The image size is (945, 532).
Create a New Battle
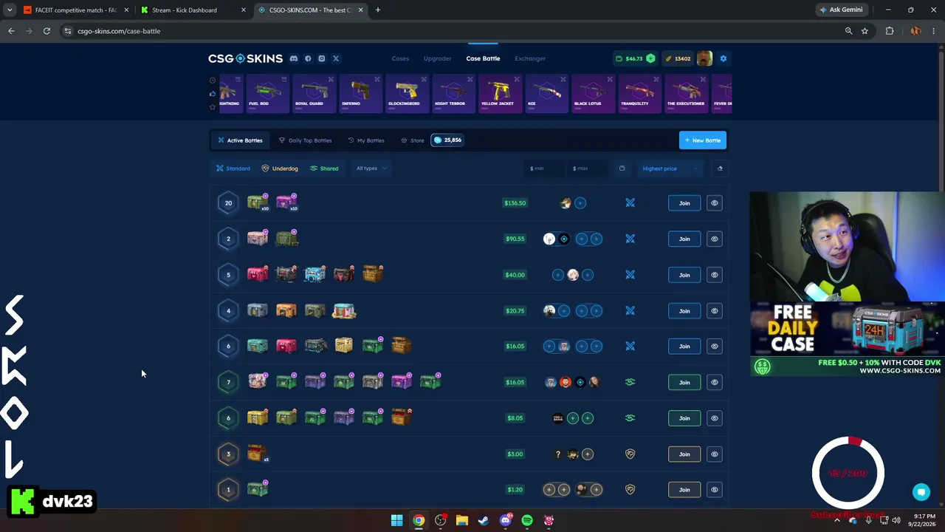coord(702,140)
